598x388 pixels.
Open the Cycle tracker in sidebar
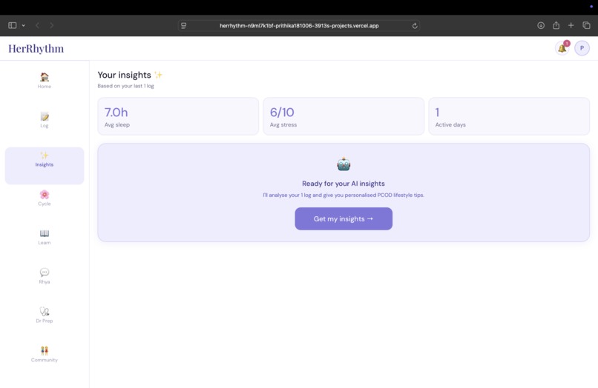(45, 198)
